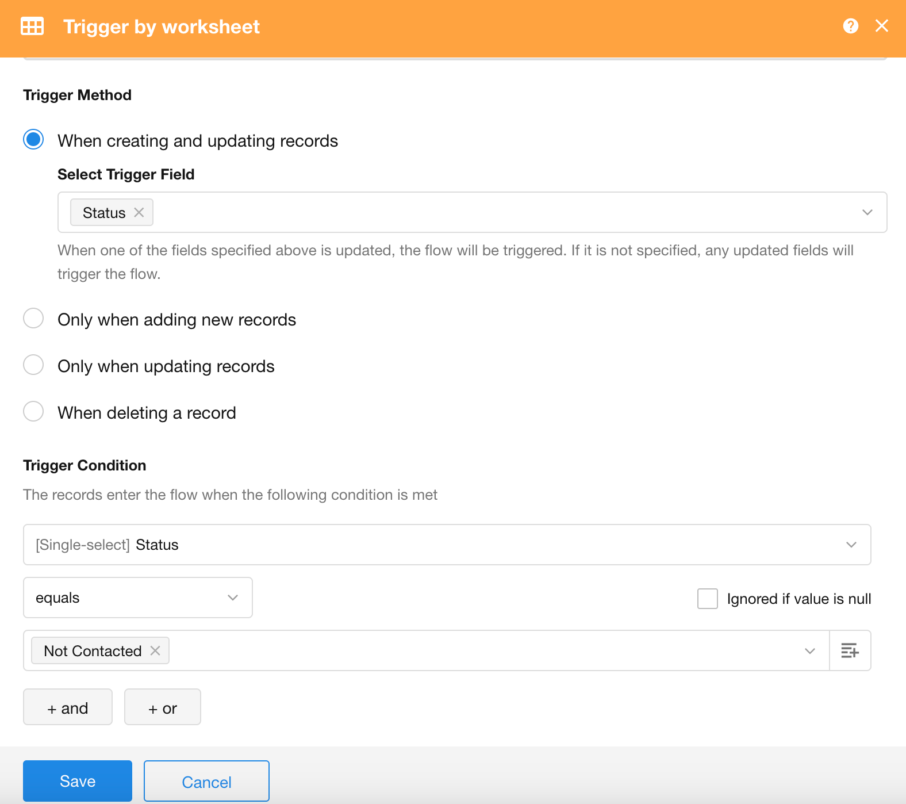The image size is (906, 804).
Task: Remove the Status tag from trigger field
Action: pyautogui.click(x=139, y=212)
